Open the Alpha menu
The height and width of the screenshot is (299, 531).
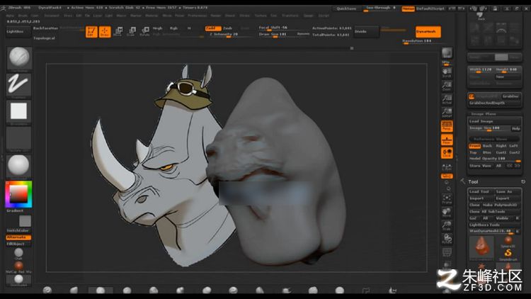pyautogui.click(x=10, y=16)
